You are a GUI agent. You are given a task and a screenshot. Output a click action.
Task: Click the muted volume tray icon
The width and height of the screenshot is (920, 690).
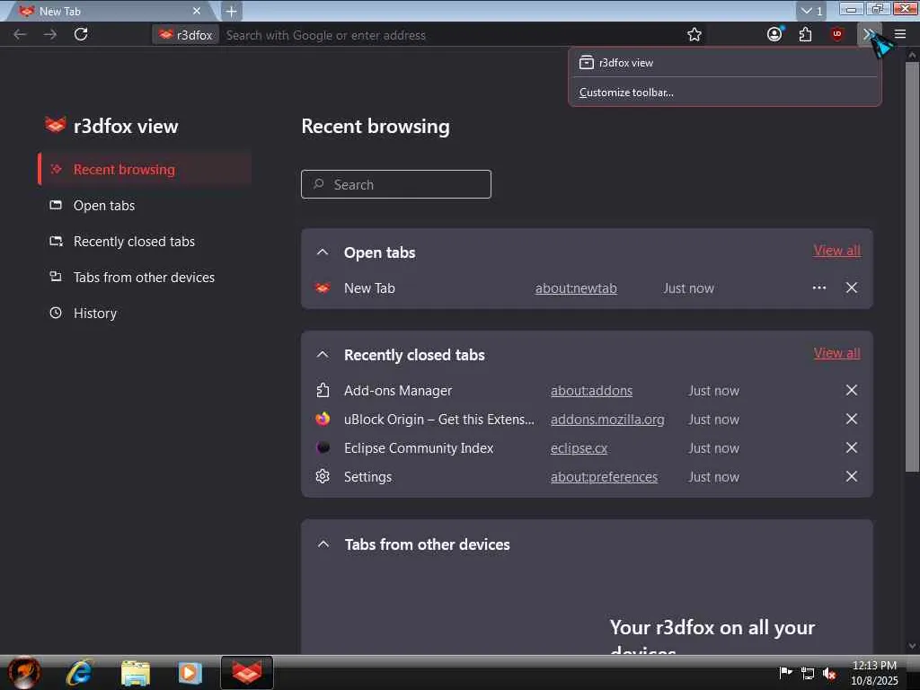829,674
